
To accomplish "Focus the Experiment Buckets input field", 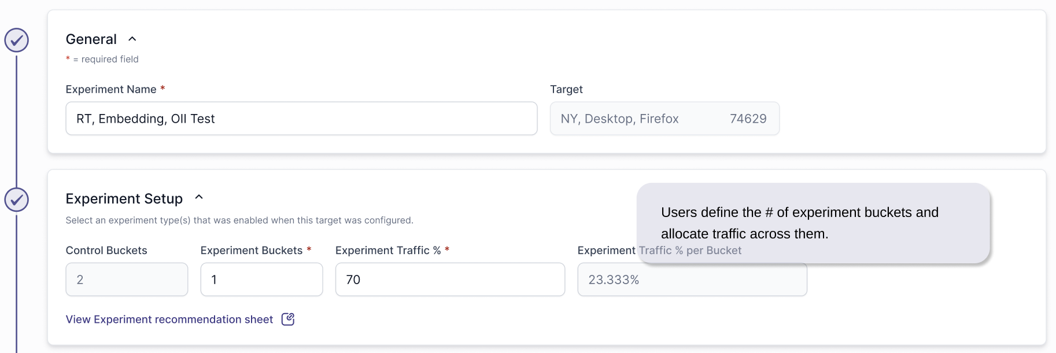I will [261, 280].
